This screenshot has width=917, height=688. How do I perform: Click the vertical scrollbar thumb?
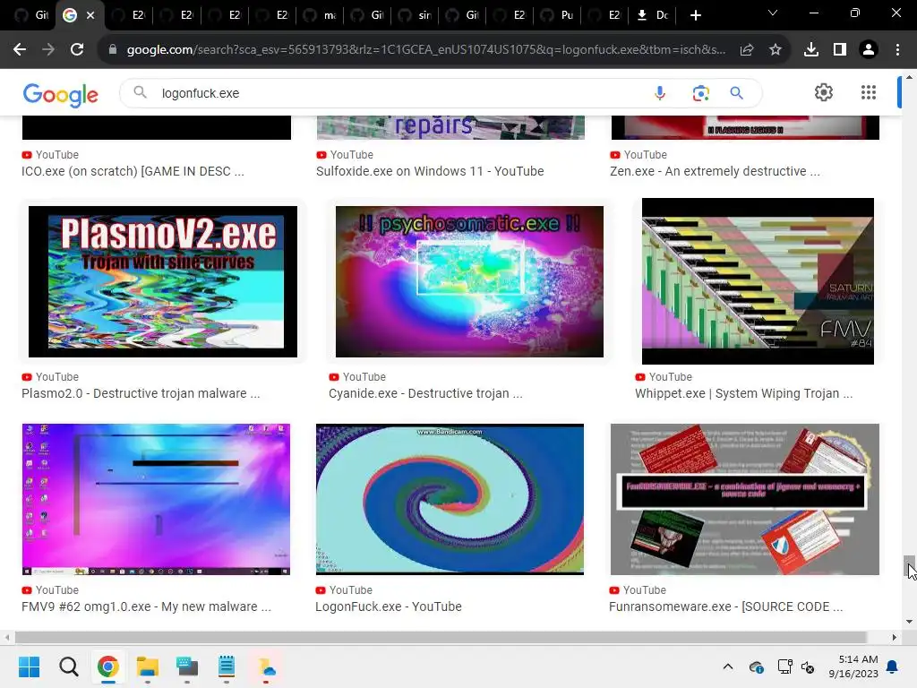tap(909, 565)
